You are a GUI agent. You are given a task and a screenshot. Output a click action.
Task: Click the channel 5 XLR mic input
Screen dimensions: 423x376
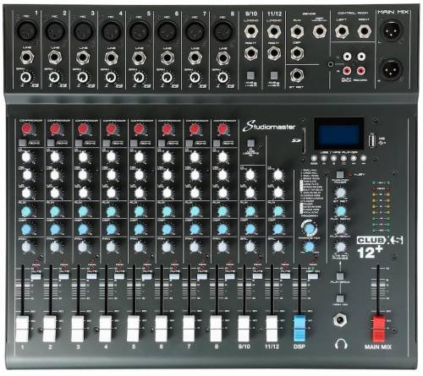pyautogui.click(x=139, y=30)
